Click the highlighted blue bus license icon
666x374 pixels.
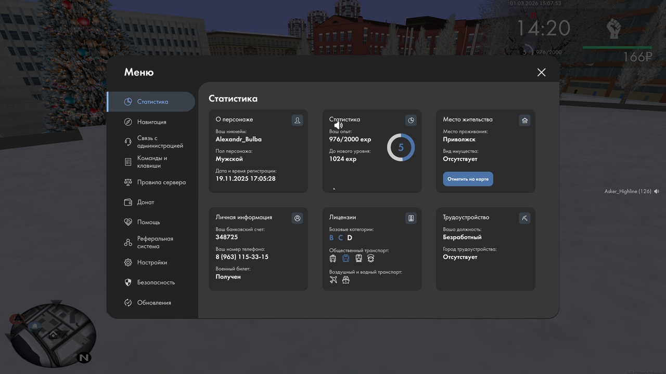345,258
